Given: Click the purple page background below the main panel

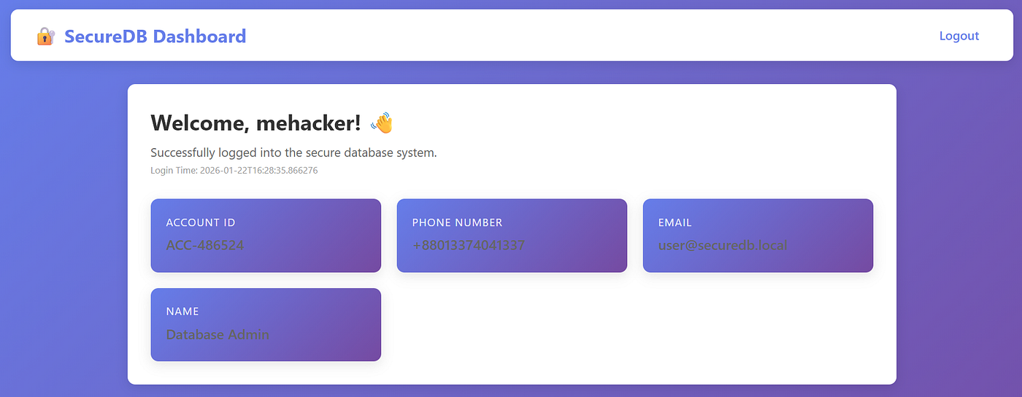Looking at the screenshot, I should coord(511,391).
